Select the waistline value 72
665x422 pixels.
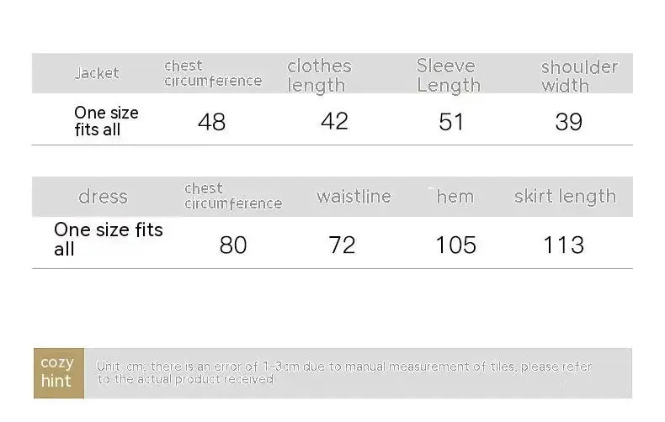tap(342, 245)
